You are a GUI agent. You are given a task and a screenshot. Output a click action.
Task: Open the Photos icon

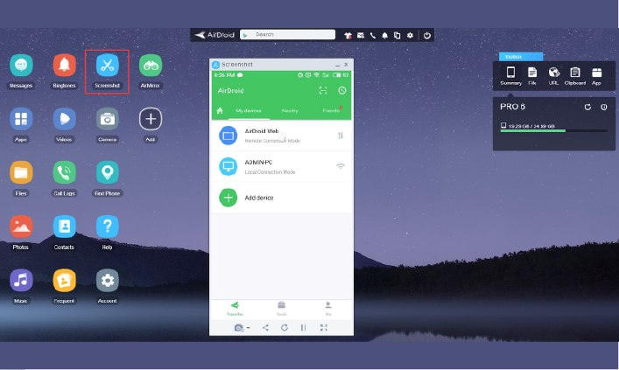pos(21,227)
